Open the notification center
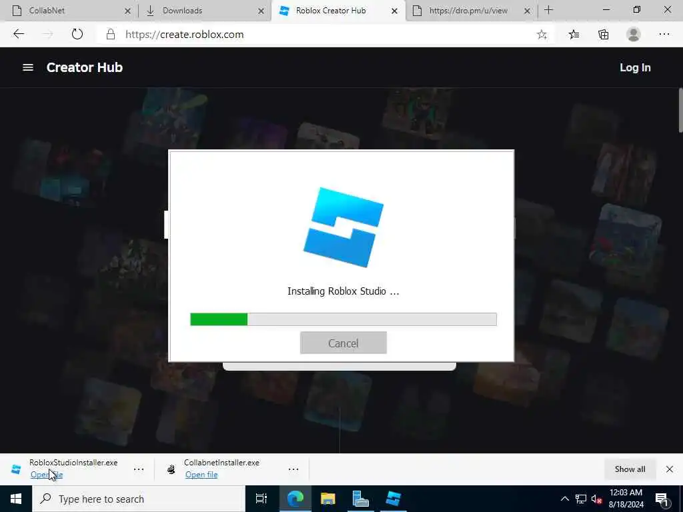 click(662, 499)
